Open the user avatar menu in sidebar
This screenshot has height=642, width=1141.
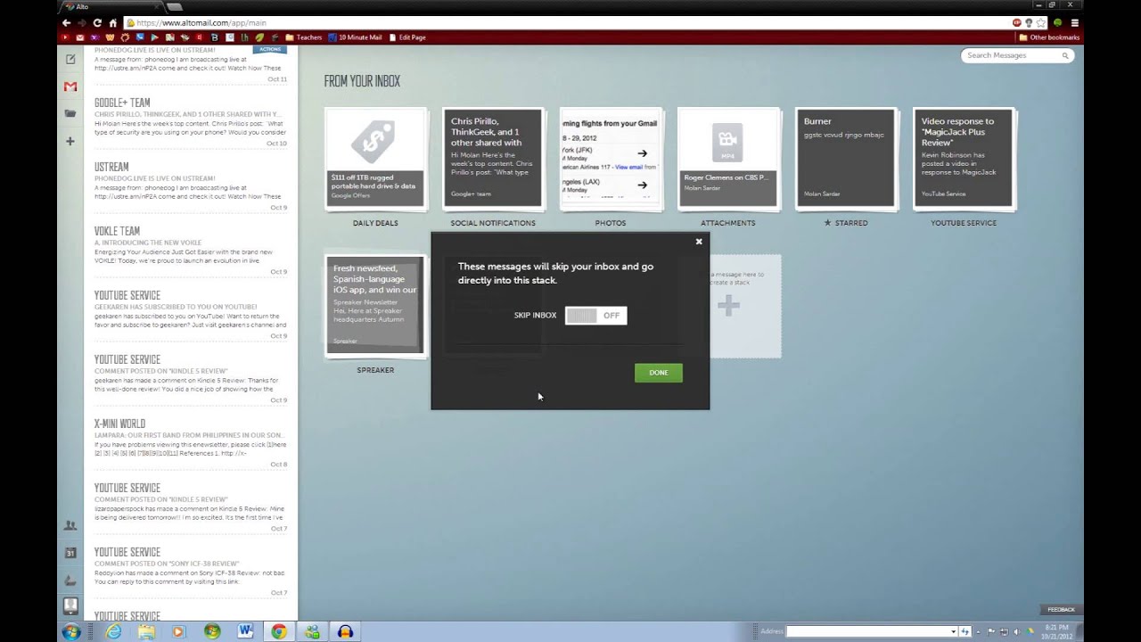coord(70,606)
